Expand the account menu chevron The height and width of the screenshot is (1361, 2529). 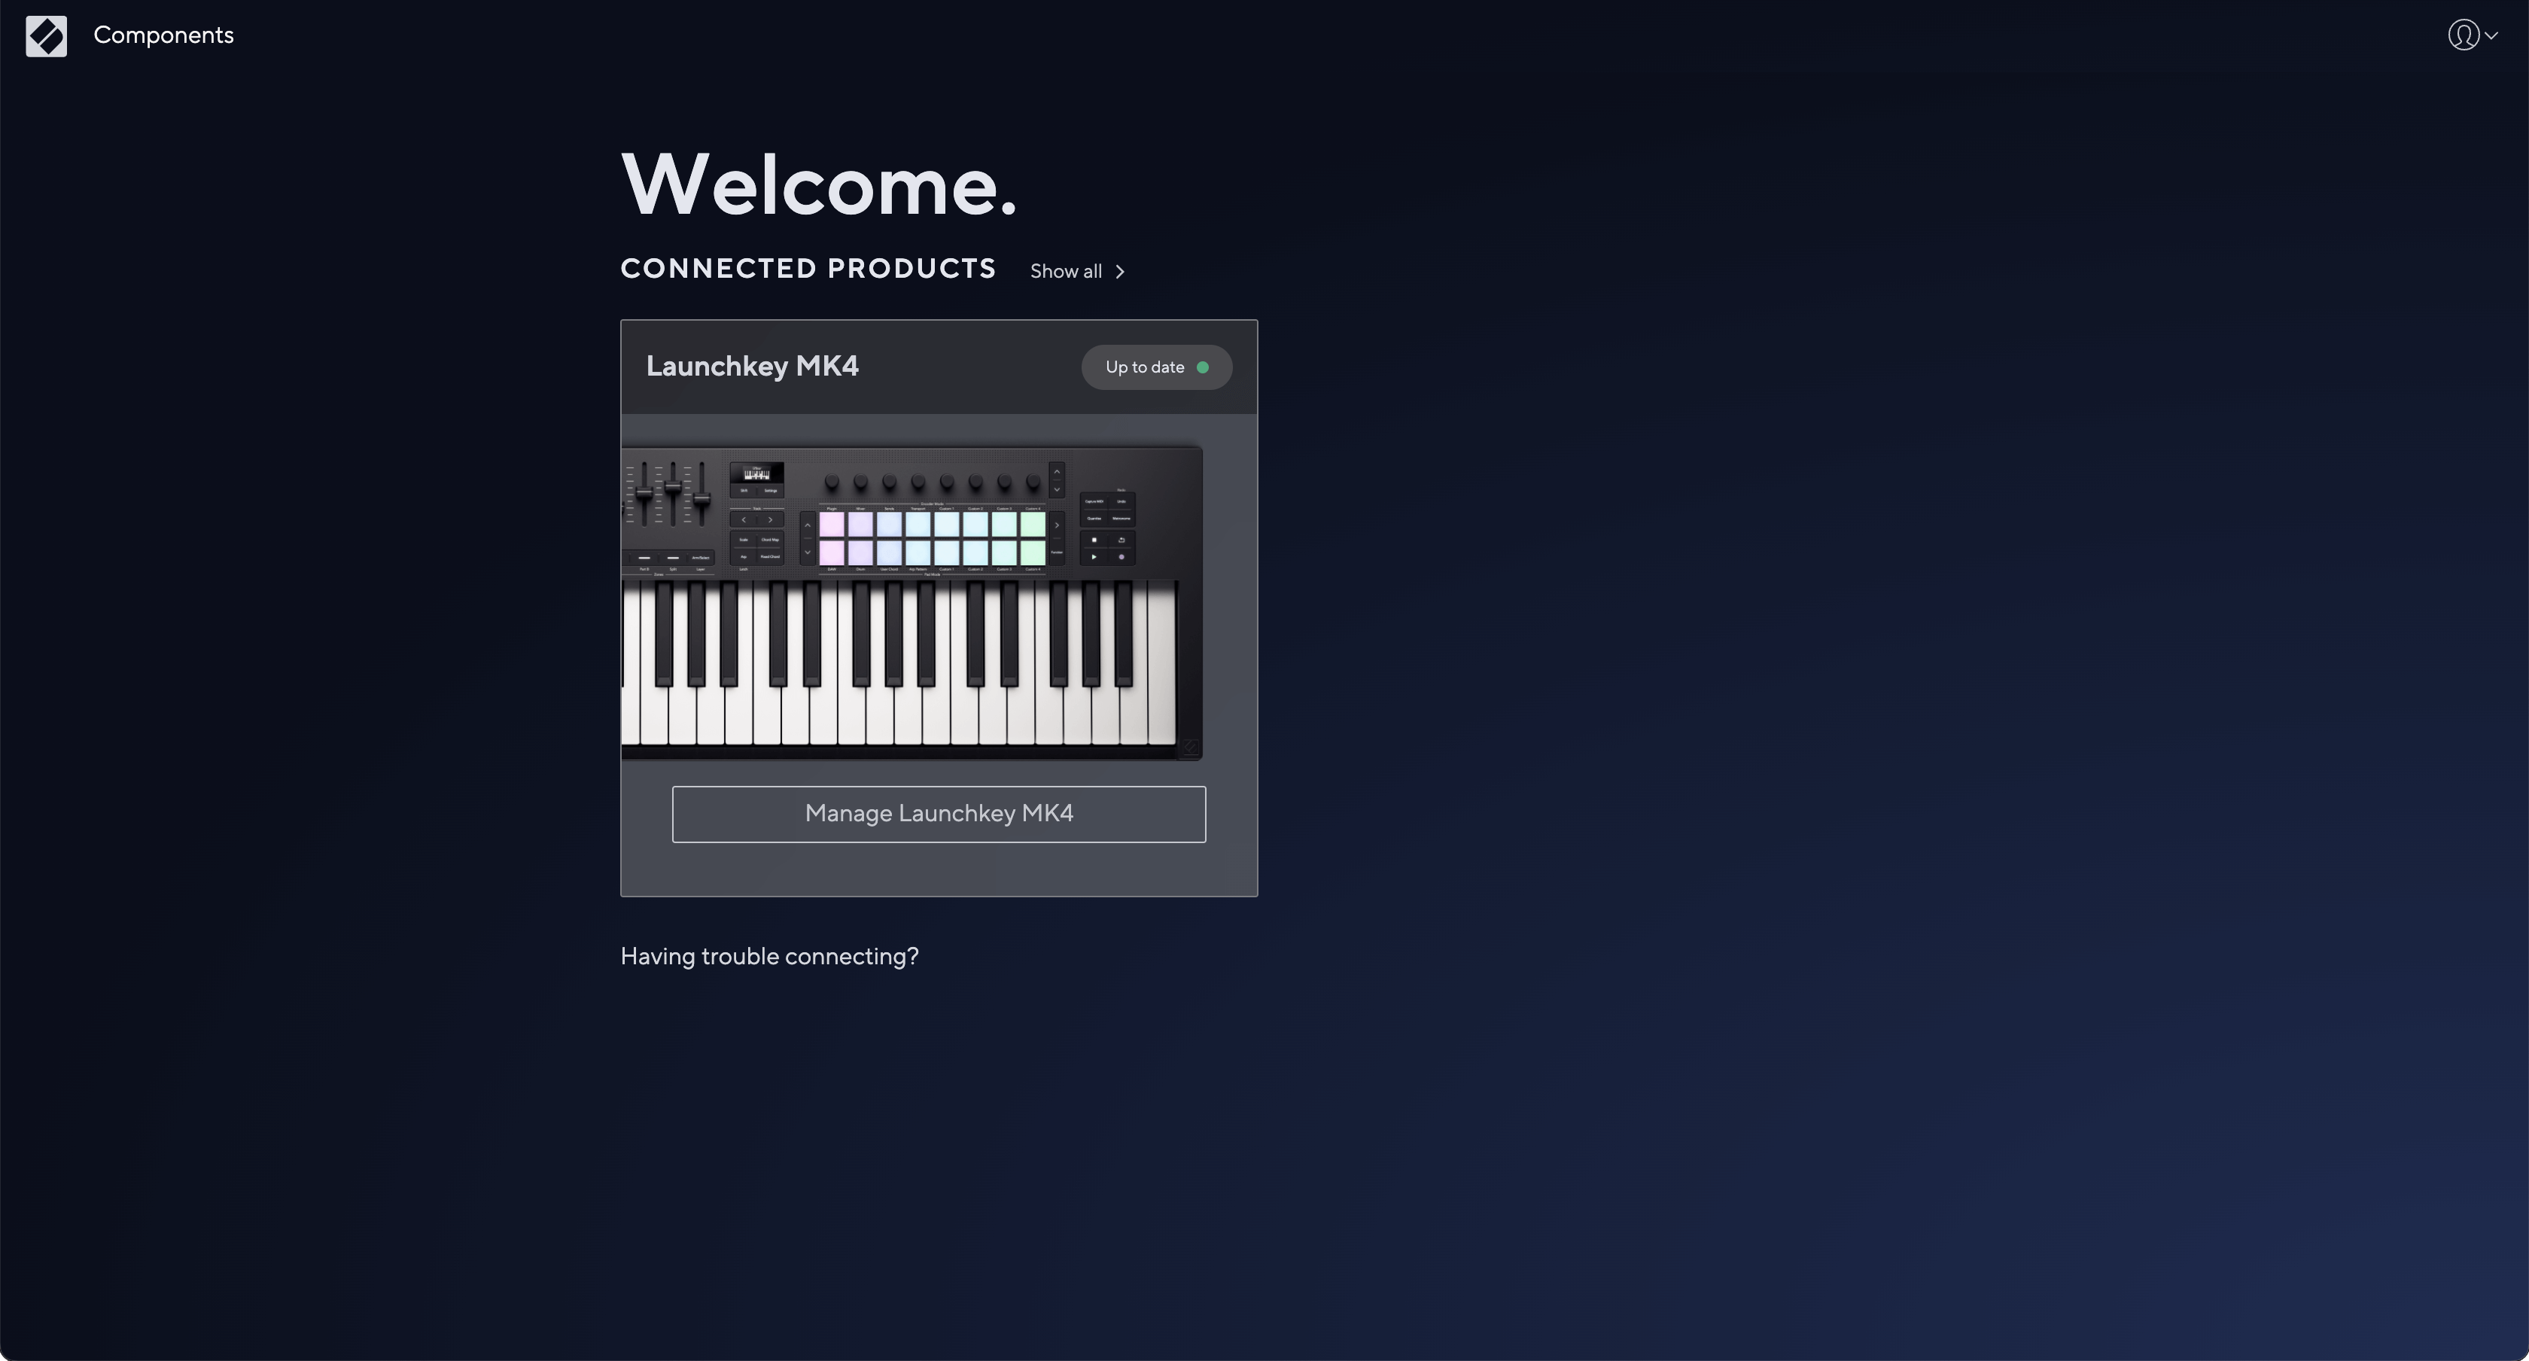(x=2491, y=35)
